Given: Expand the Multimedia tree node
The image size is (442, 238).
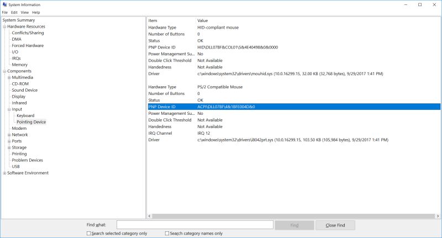Looking at the screenshot, I should click(9, 77).
